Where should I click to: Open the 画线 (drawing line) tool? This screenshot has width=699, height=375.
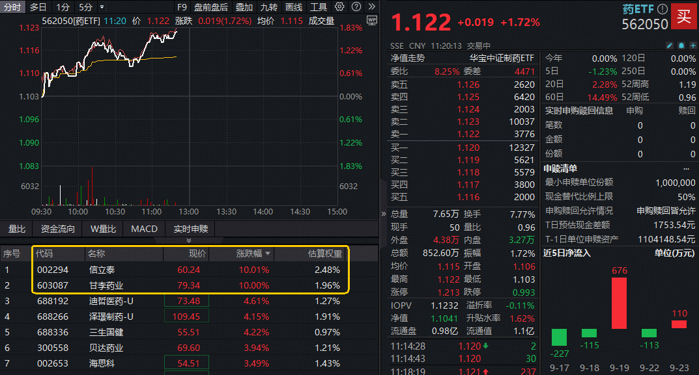tap(293, 6)
